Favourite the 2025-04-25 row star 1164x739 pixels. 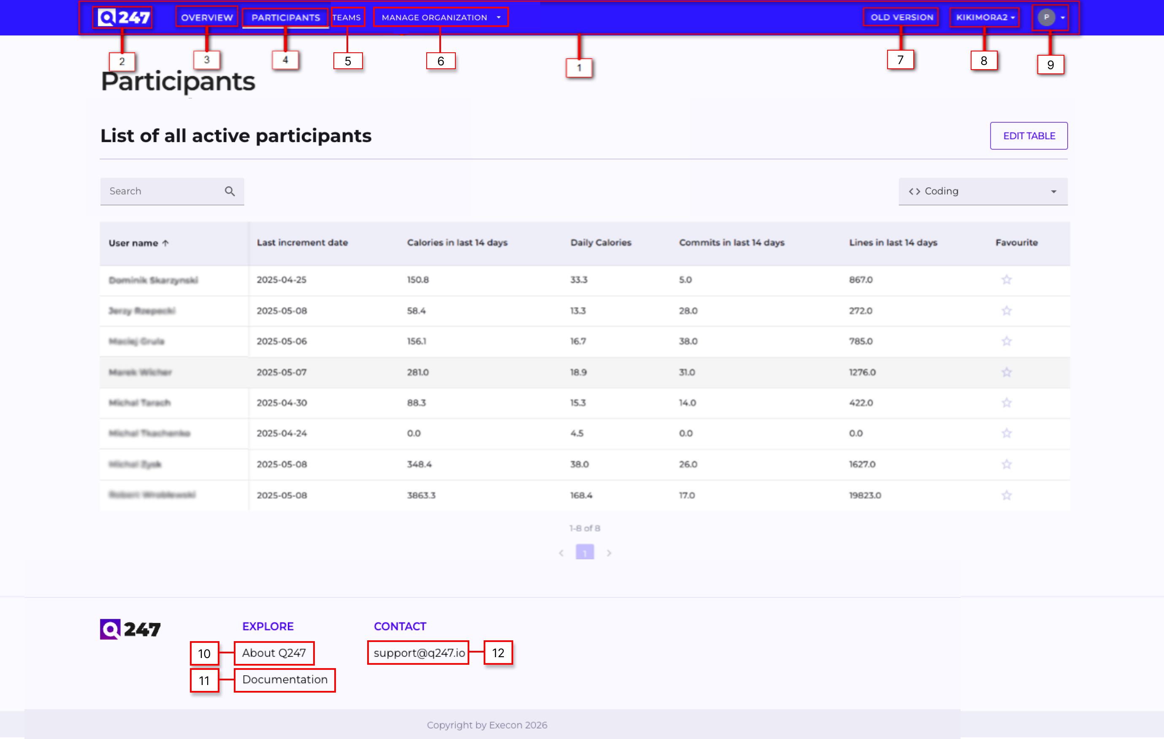[1007, 280]
